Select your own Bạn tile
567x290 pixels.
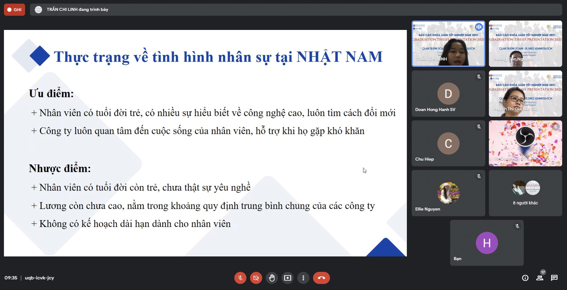click(487, 243)
